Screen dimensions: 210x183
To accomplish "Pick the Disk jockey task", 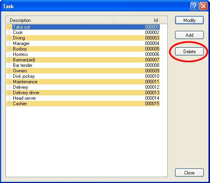I will [83, 76].
